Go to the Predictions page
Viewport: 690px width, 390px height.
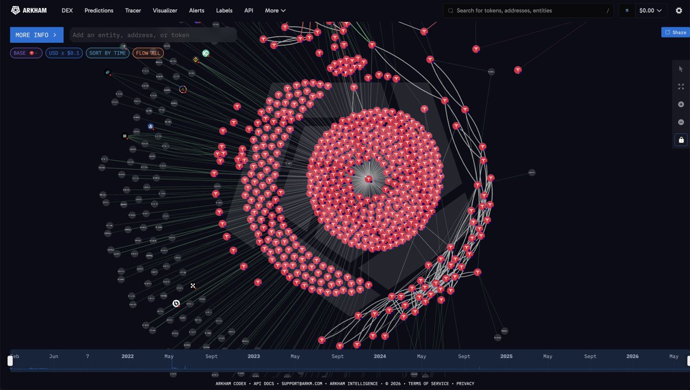pyautogui.click(x=99, y=10)
